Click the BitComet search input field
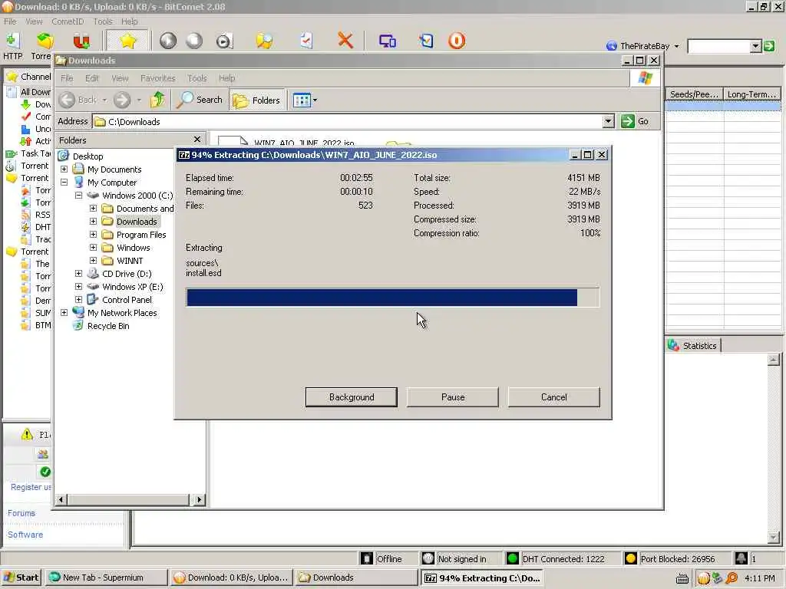This screenshot has width=786, height=589. (718, 46)
